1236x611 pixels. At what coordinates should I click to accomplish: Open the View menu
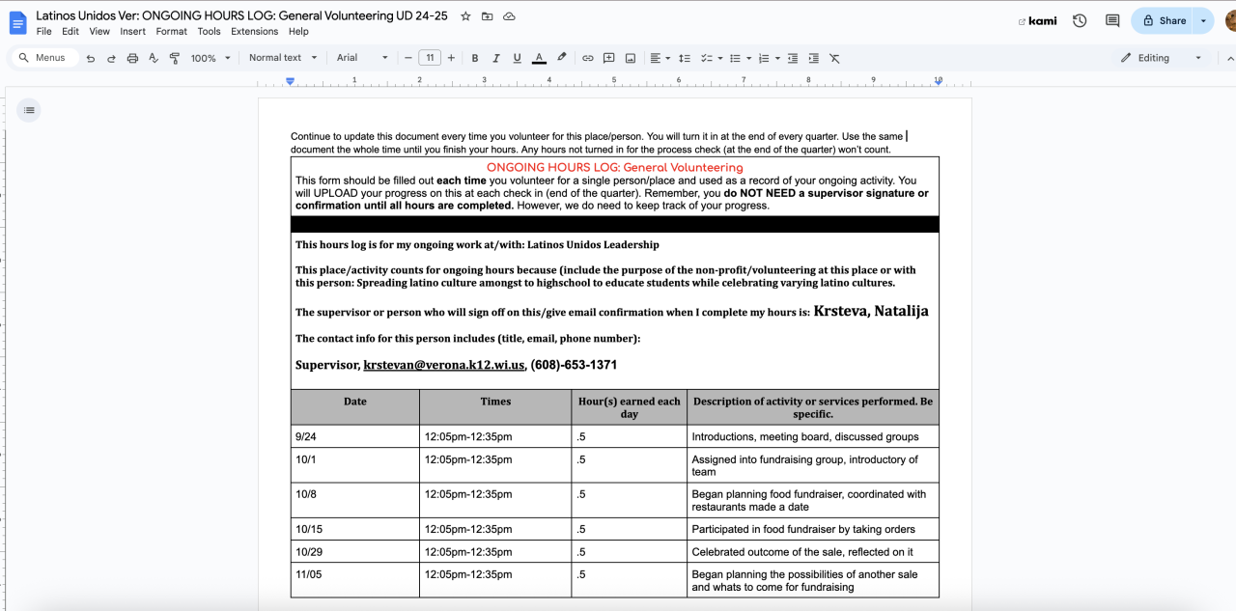pos(99,32)
